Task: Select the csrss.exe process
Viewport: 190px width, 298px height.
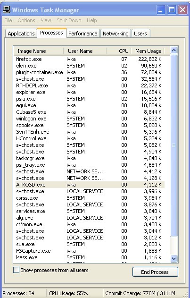Action: coord(89,198)
